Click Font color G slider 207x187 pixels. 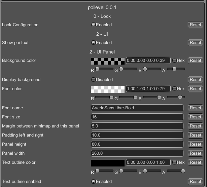[x=128, y=97]
